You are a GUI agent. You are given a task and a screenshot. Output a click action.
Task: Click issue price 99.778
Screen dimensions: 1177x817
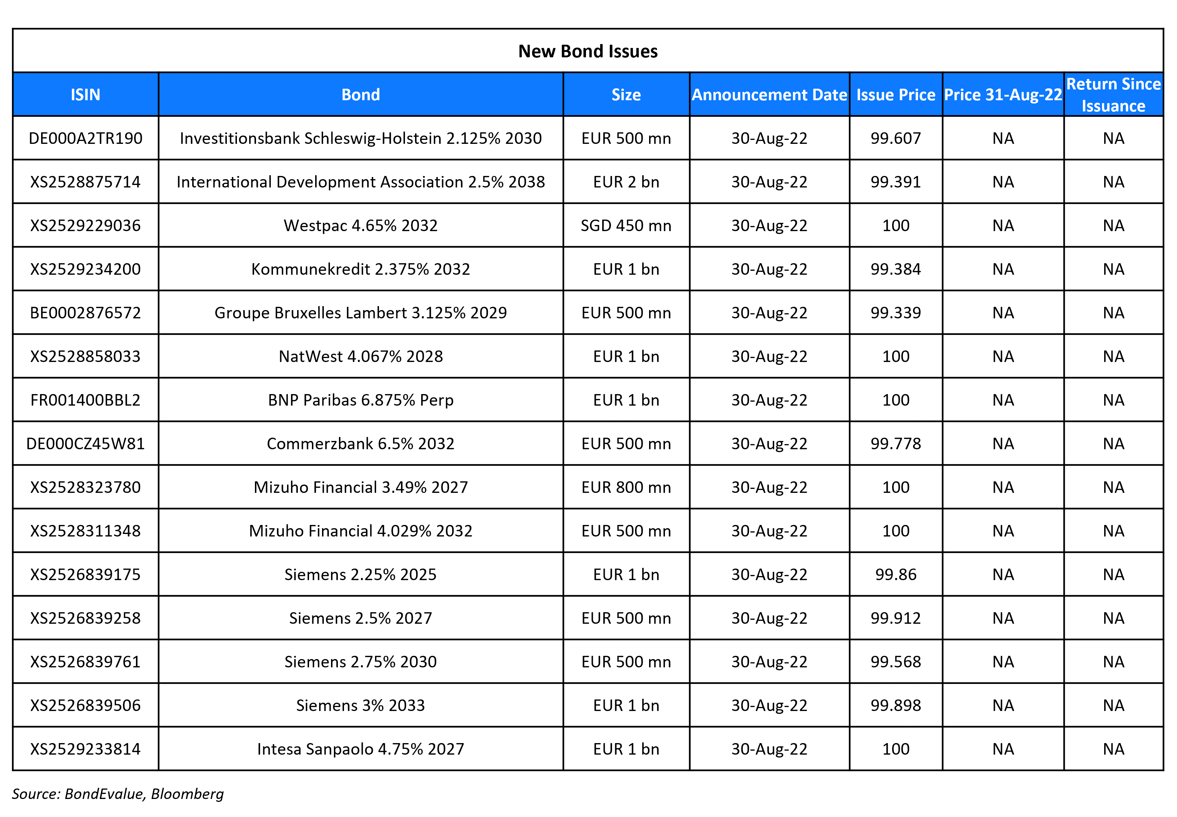[895, 443]
